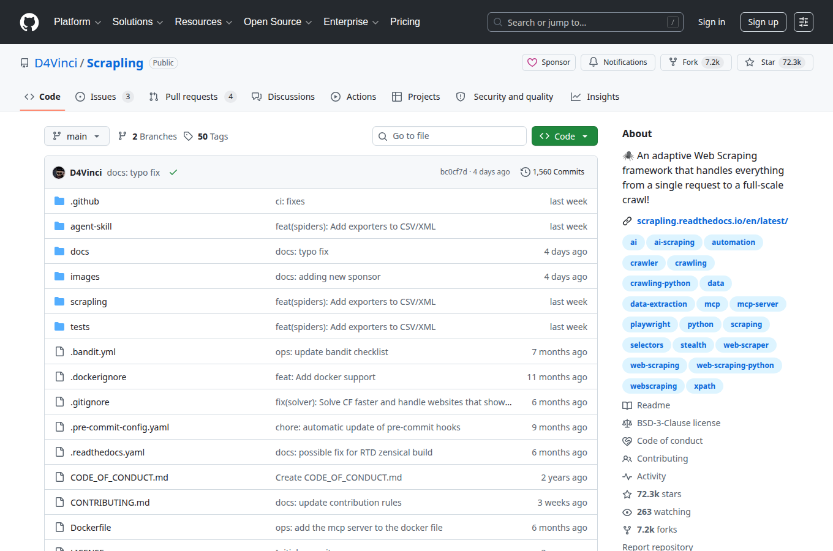This screenshot has height=551, width=833.
Task: Expand the Solutions menu
Action: point(138,22)
